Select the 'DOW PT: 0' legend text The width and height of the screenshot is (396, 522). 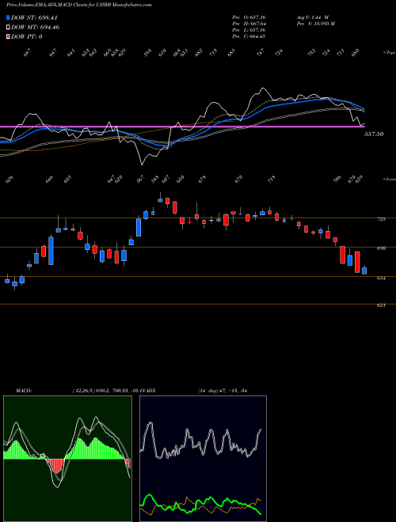tap(26, 36)
